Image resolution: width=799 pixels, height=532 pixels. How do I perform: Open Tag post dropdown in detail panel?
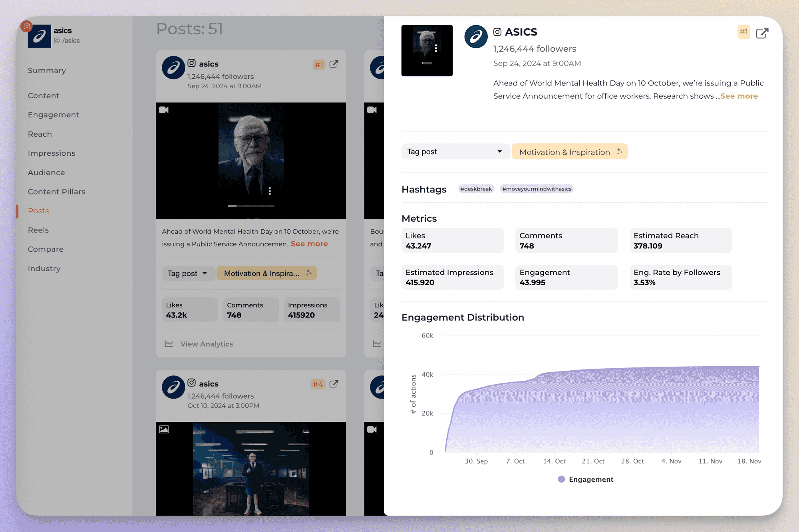click(455, 151)
